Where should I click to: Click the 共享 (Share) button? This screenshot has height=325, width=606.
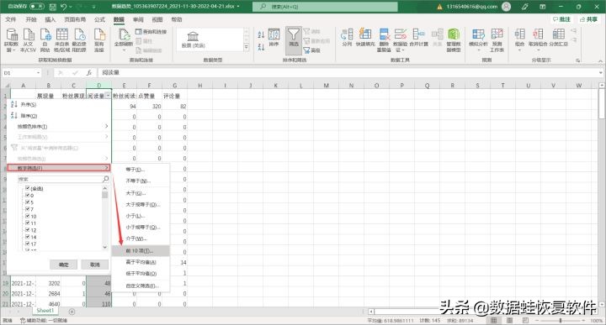click(x=588, y=19)
